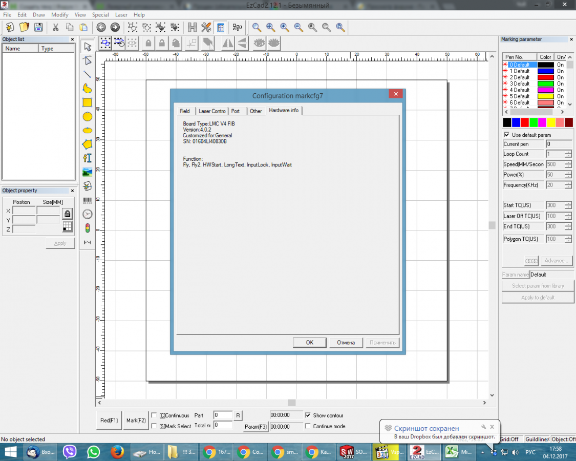Image resolution: width=576 pixels, height=461 pixels.
Task: Click the Part count input field
Action: coord(223,415)
